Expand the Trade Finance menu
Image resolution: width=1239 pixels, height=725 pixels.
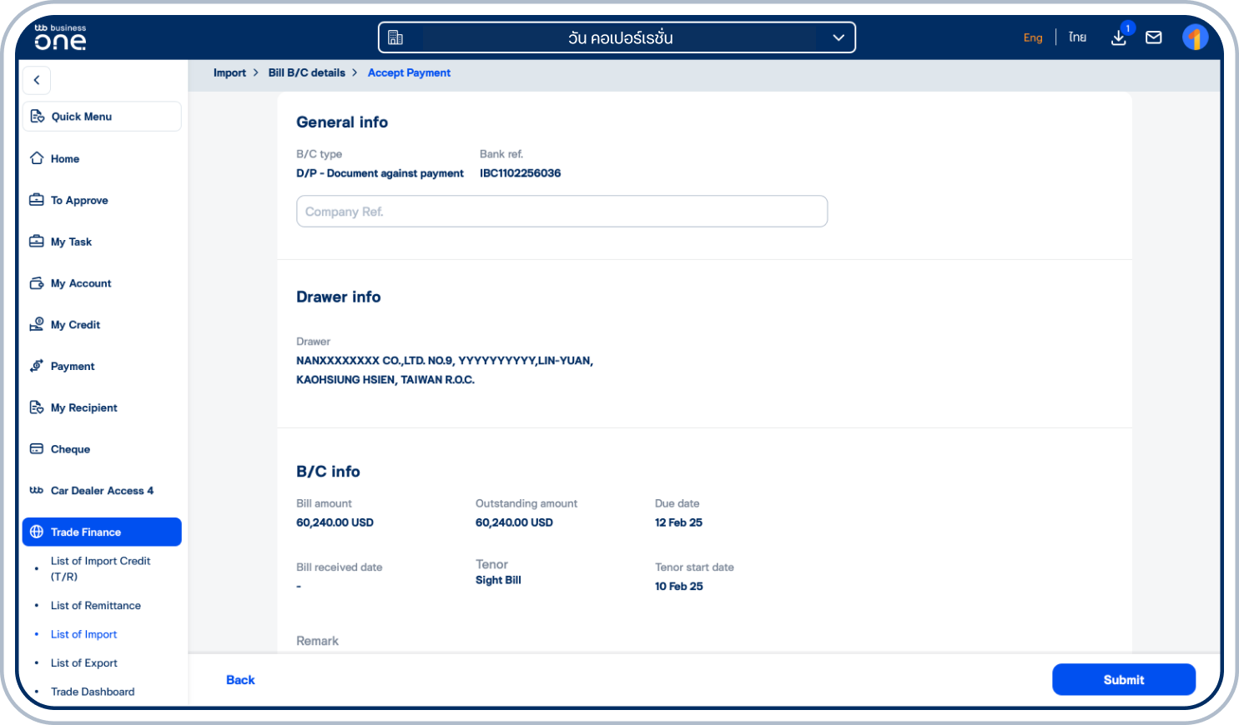pyautogui.click(x=85, y=532)
